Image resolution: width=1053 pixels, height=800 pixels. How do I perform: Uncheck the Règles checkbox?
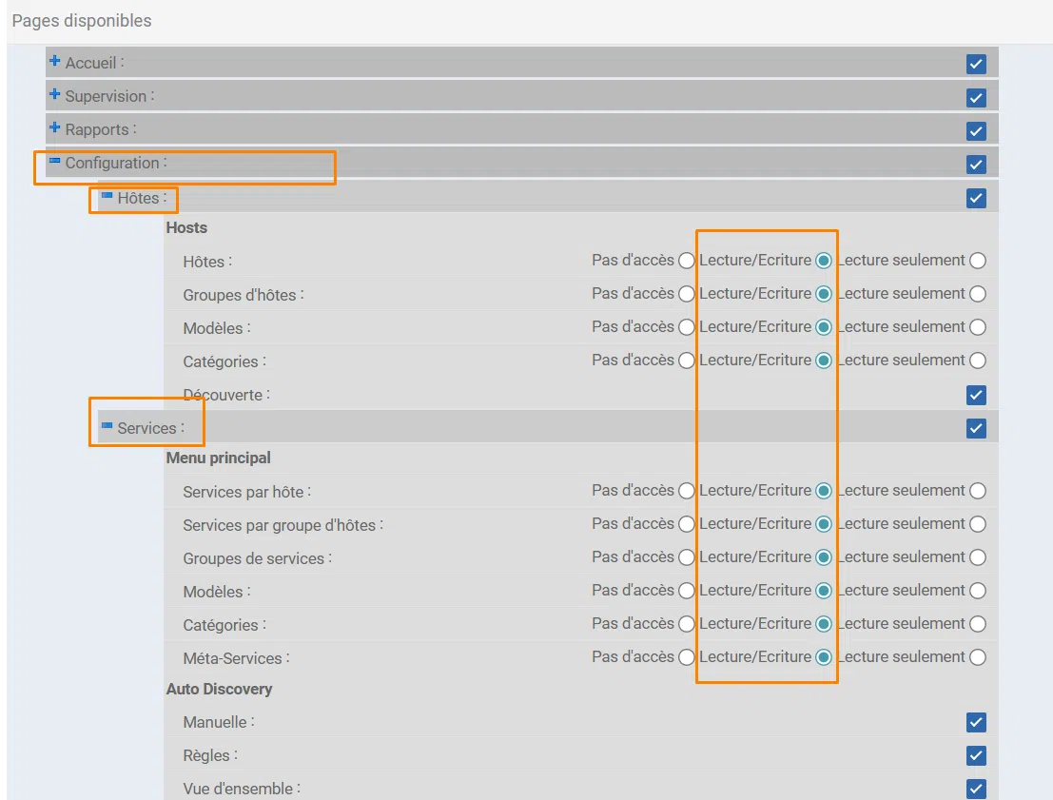pyautogui.click(x=975, y=755)
